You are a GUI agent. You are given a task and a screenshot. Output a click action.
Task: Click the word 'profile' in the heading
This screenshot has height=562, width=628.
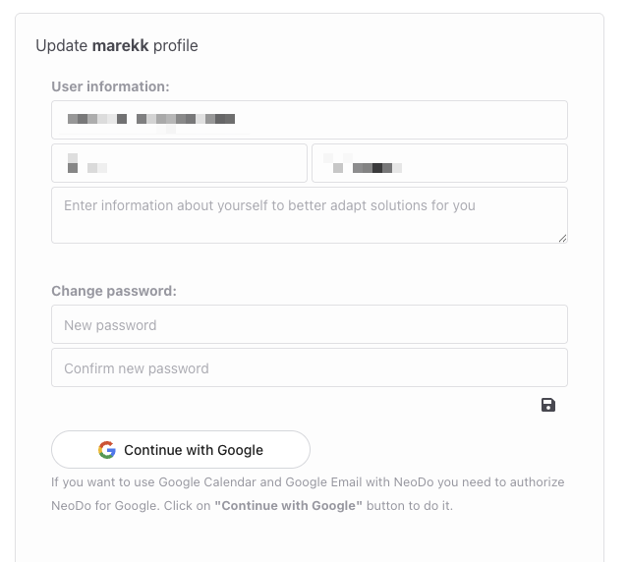tap(176, 45)
